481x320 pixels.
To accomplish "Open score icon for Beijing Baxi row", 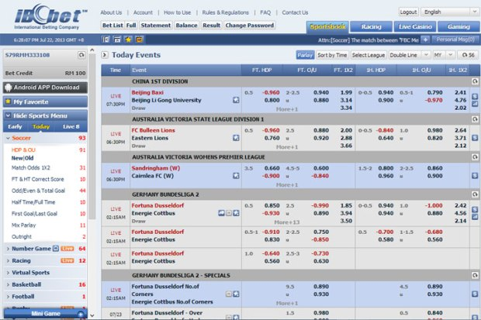I will pyautogui.click(x=475, y=97).
